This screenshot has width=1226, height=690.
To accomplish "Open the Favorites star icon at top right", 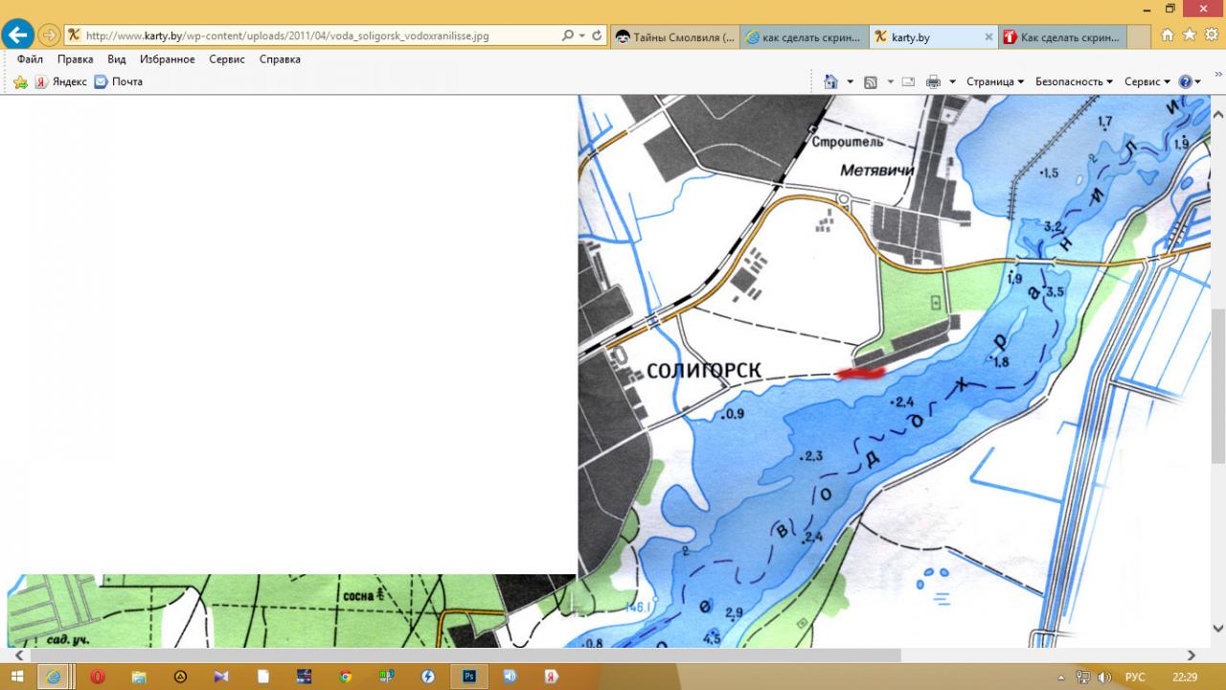I will (1189, 35).
